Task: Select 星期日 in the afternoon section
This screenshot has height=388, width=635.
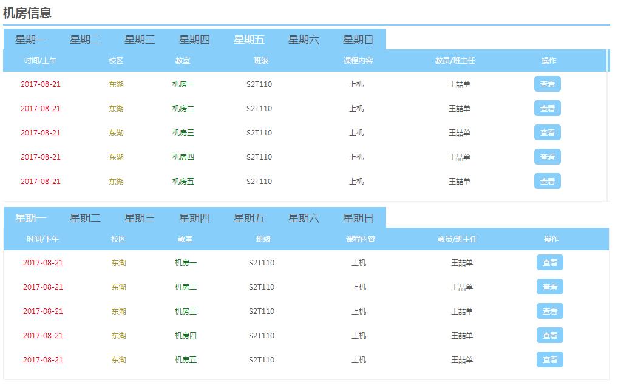Action: 358,217
